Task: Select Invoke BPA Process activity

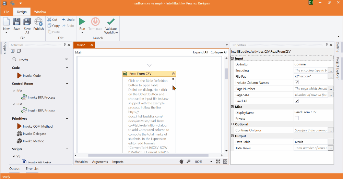Action: coord(38,97)
